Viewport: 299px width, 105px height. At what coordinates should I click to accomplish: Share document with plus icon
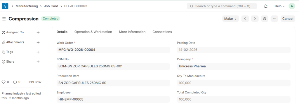pos(38,62)
